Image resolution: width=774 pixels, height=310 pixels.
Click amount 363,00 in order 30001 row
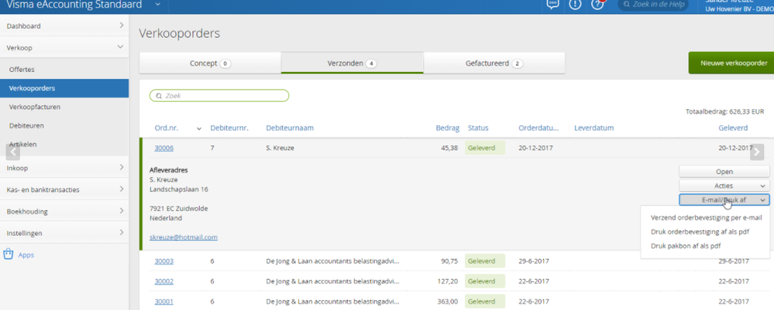[449, 301]
